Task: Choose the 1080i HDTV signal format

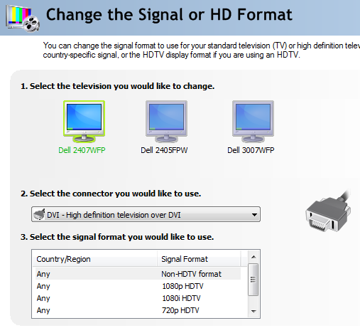Action: pos(138,298)
